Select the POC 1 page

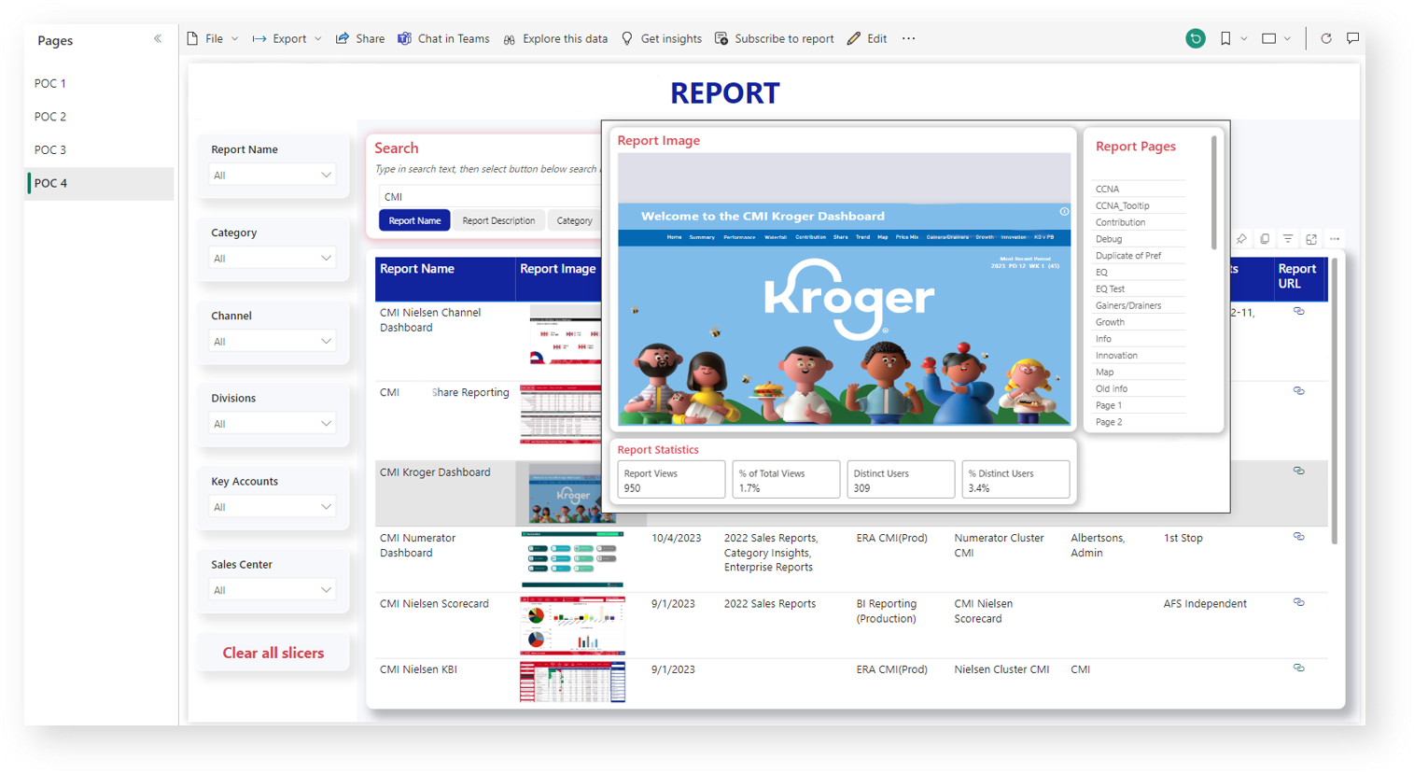[x=101, y=83]
